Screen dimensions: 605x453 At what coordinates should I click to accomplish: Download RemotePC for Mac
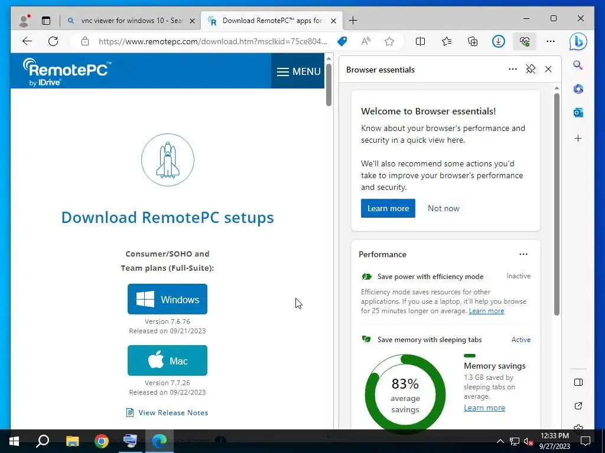coord(167,360)
